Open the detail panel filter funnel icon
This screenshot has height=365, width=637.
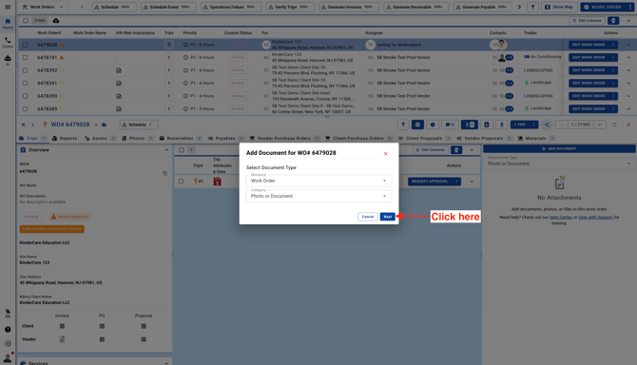(x=403, y=125)
